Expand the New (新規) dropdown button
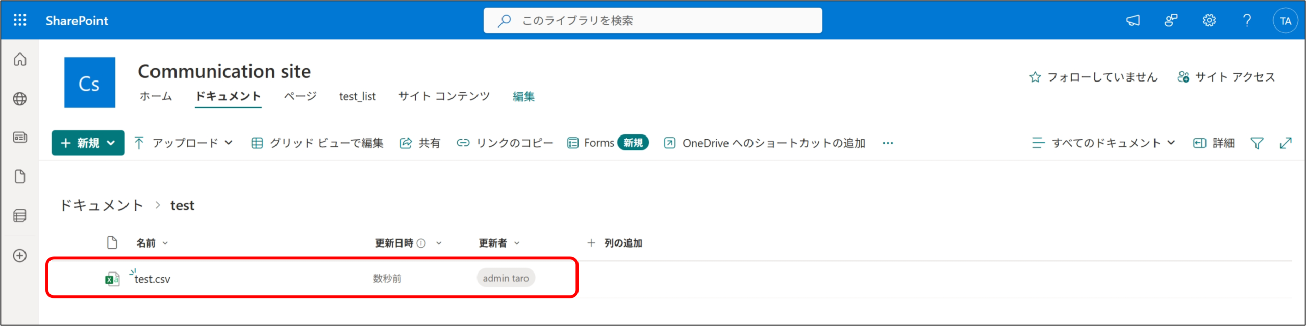1306x326 pixels. (x=88, y=143)
